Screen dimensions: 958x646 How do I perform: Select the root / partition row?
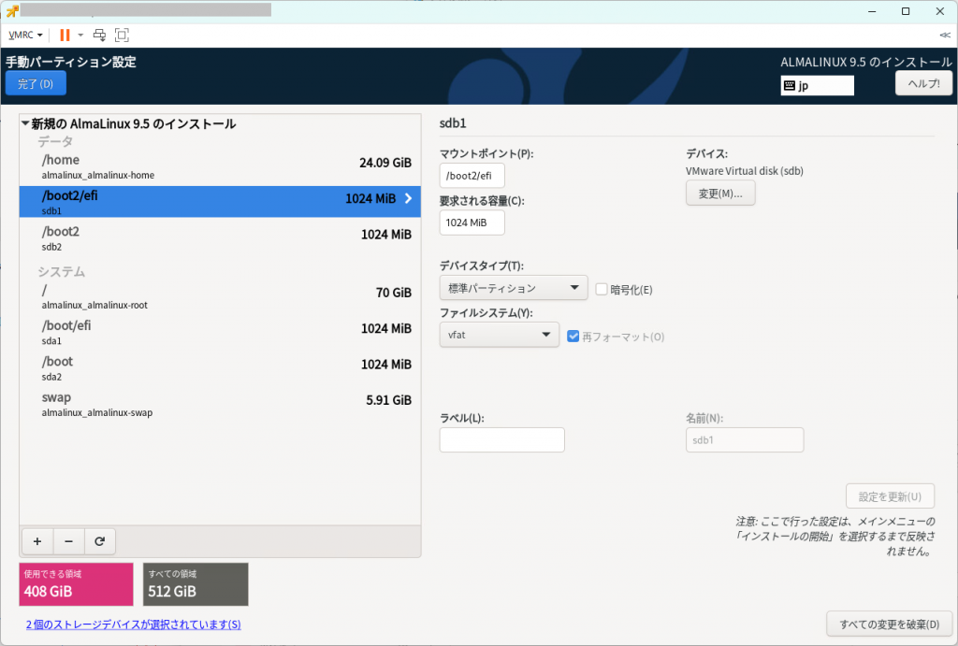pos(220,296)
